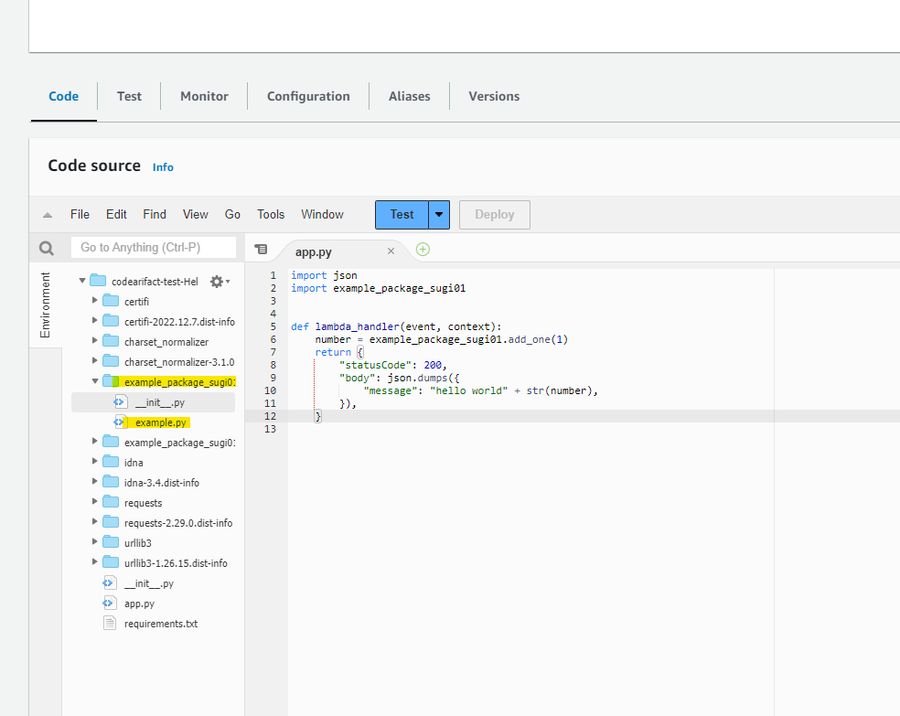Click the urllib3 folder icon
This screenshot has width=900, height=716.
click(x=111, y=541)
